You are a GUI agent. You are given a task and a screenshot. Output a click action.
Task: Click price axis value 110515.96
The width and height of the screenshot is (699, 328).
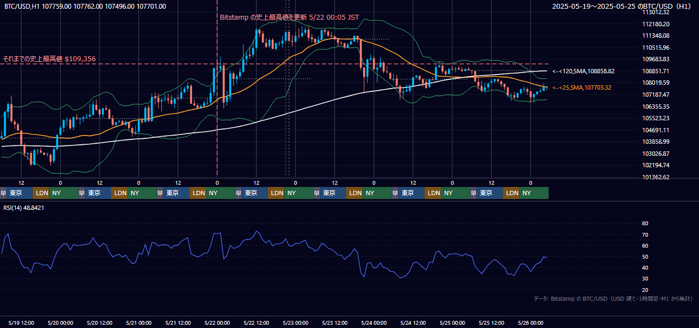tap(656, 48)
